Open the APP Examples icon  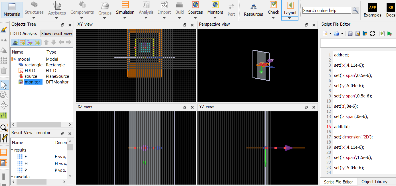(x=372, y=7)
